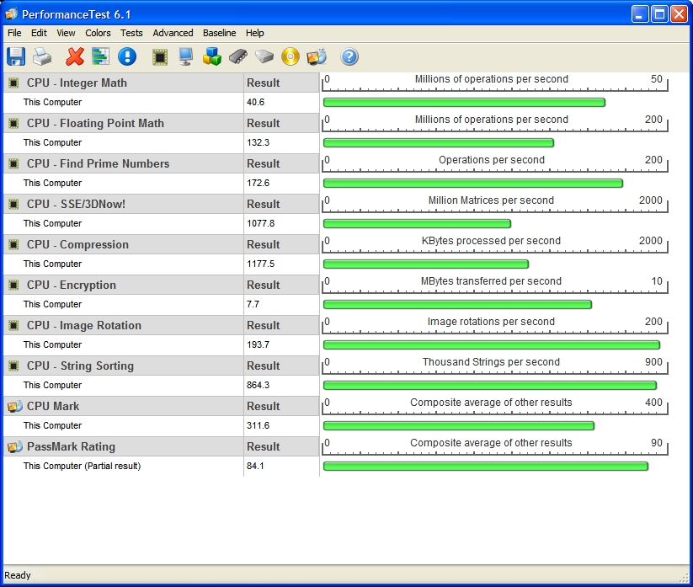Run all tests PassMark icon
693x587 pixels.
317,56
